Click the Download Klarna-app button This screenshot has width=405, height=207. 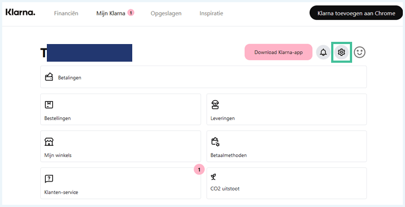278,52
